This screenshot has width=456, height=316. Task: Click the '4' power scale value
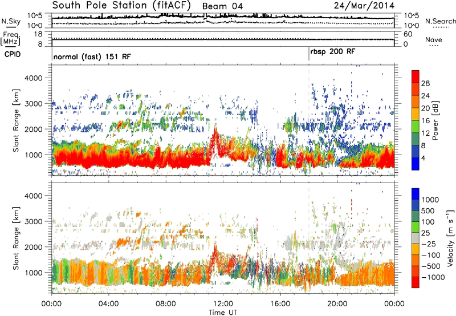[423, 158]
